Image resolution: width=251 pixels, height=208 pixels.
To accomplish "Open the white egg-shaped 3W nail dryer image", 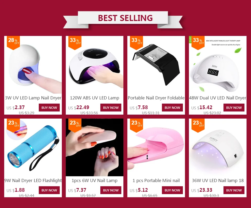I will pos(33,65).
